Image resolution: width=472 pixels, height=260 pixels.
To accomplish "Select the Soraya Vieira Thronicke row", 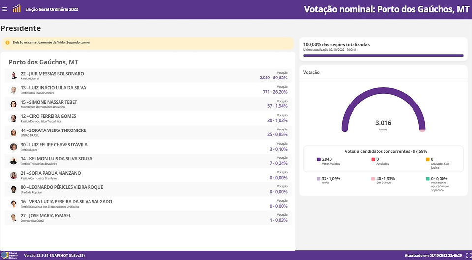I will pos(148,132).
